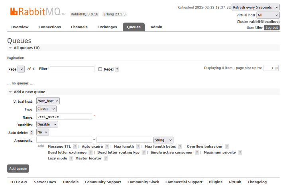287x190 pixels.
Task: Show Auto expire help tooltip
Action: (x=107, y=147)
